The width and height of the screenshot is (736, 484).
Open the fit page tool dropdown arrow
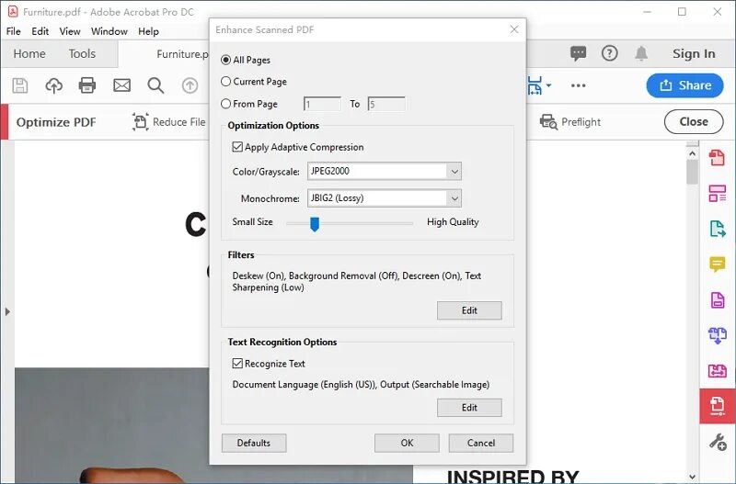point(548,85)
